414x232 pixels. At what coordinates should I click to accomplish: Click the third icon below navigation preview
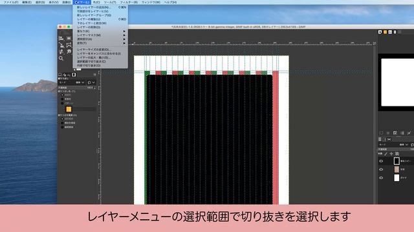(395, 133)
